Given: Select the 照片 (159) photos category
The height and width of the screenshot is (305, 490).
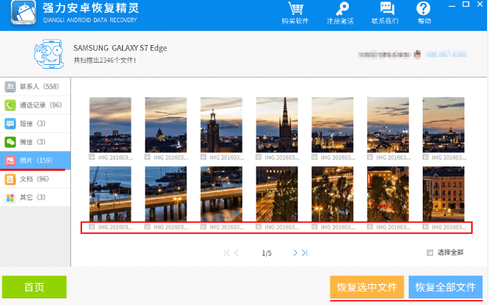Looking at the screenshot, I should click(35, 160).
